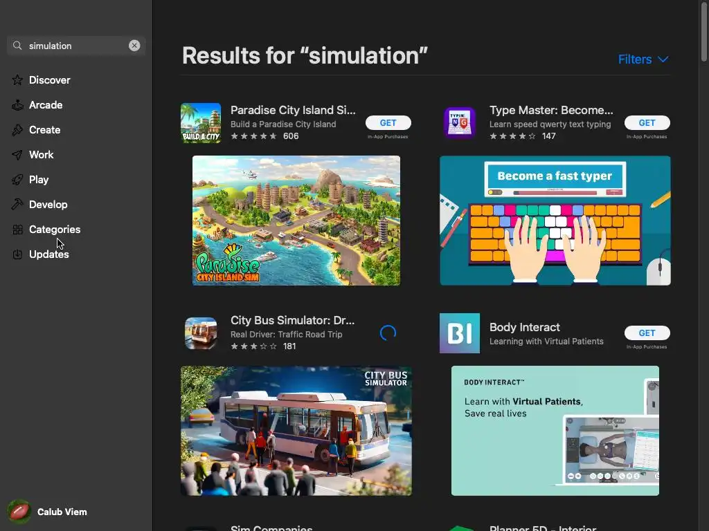Click the Updates download icon
709x531 pixels.
pos(17,254)
